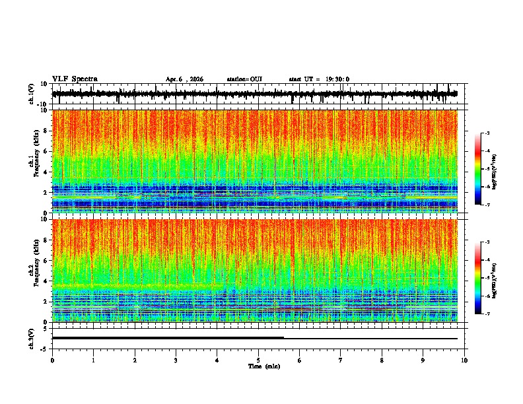The image size is (523, 404).
Task: Click the time axis tick label '9'
Action: 423,360
